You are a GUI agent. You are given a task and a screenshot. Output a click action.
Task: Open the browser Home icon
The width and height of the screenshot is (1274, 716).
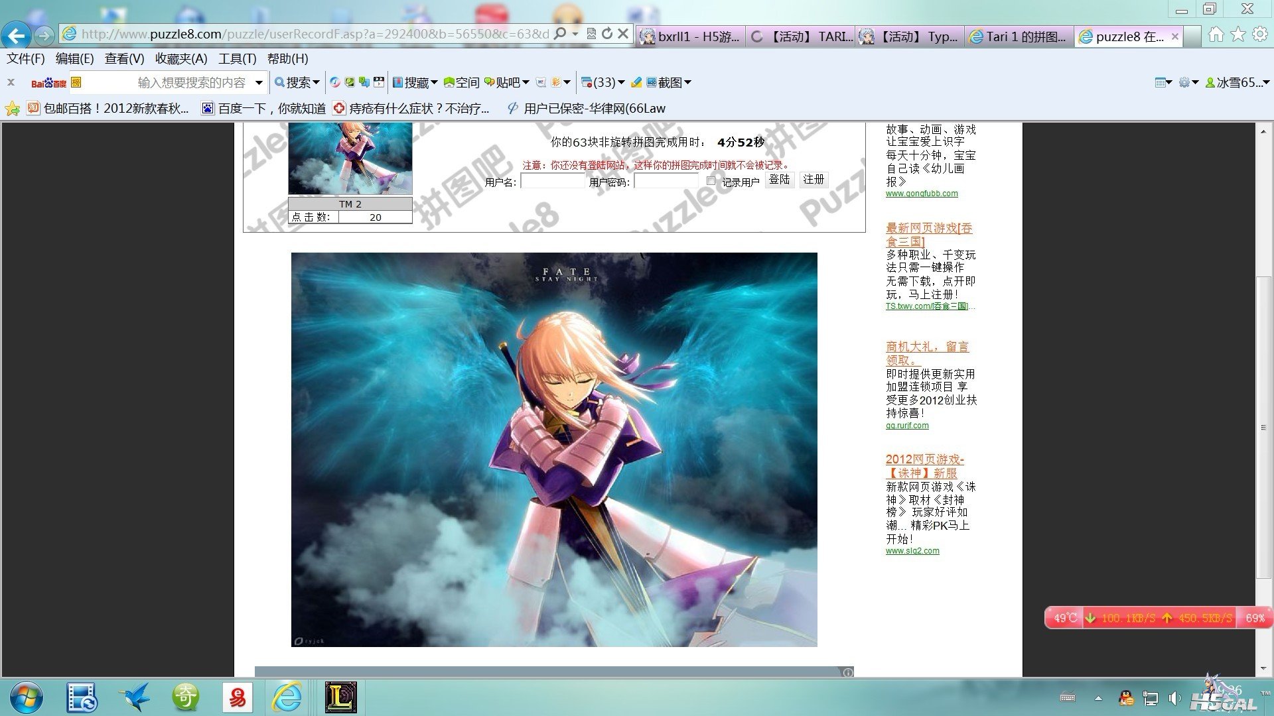[x=1216, y=34]
